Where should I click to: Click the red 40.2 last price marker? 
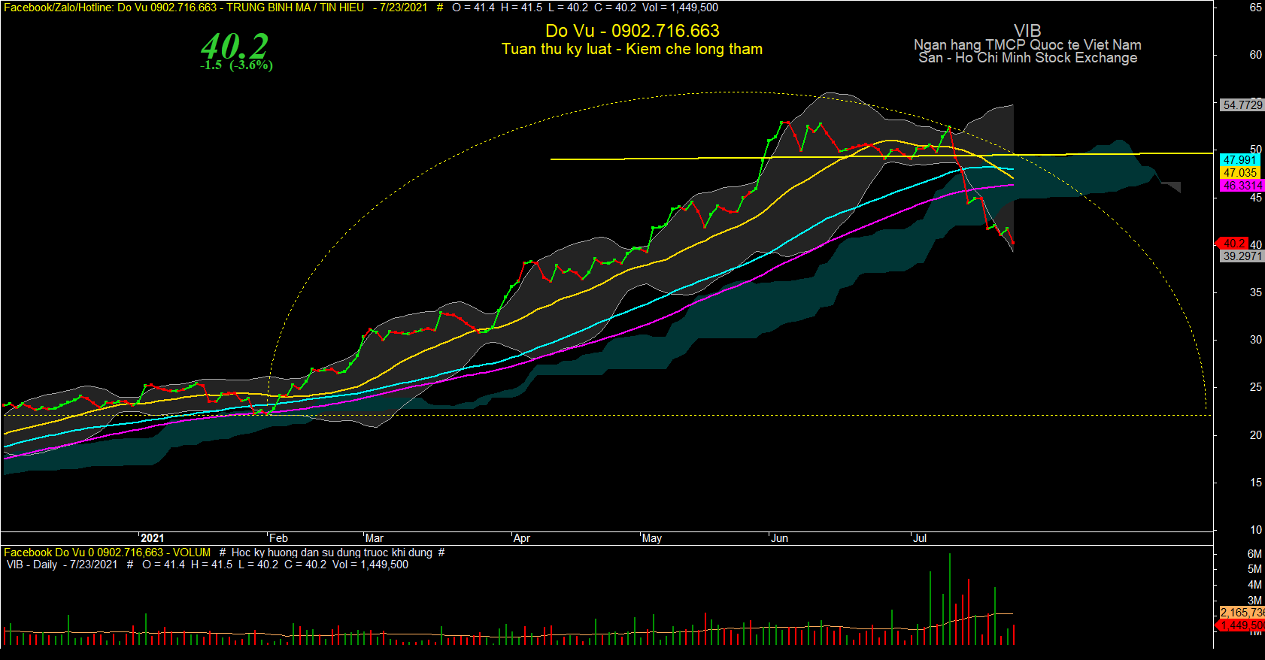tap(1233, 244)
